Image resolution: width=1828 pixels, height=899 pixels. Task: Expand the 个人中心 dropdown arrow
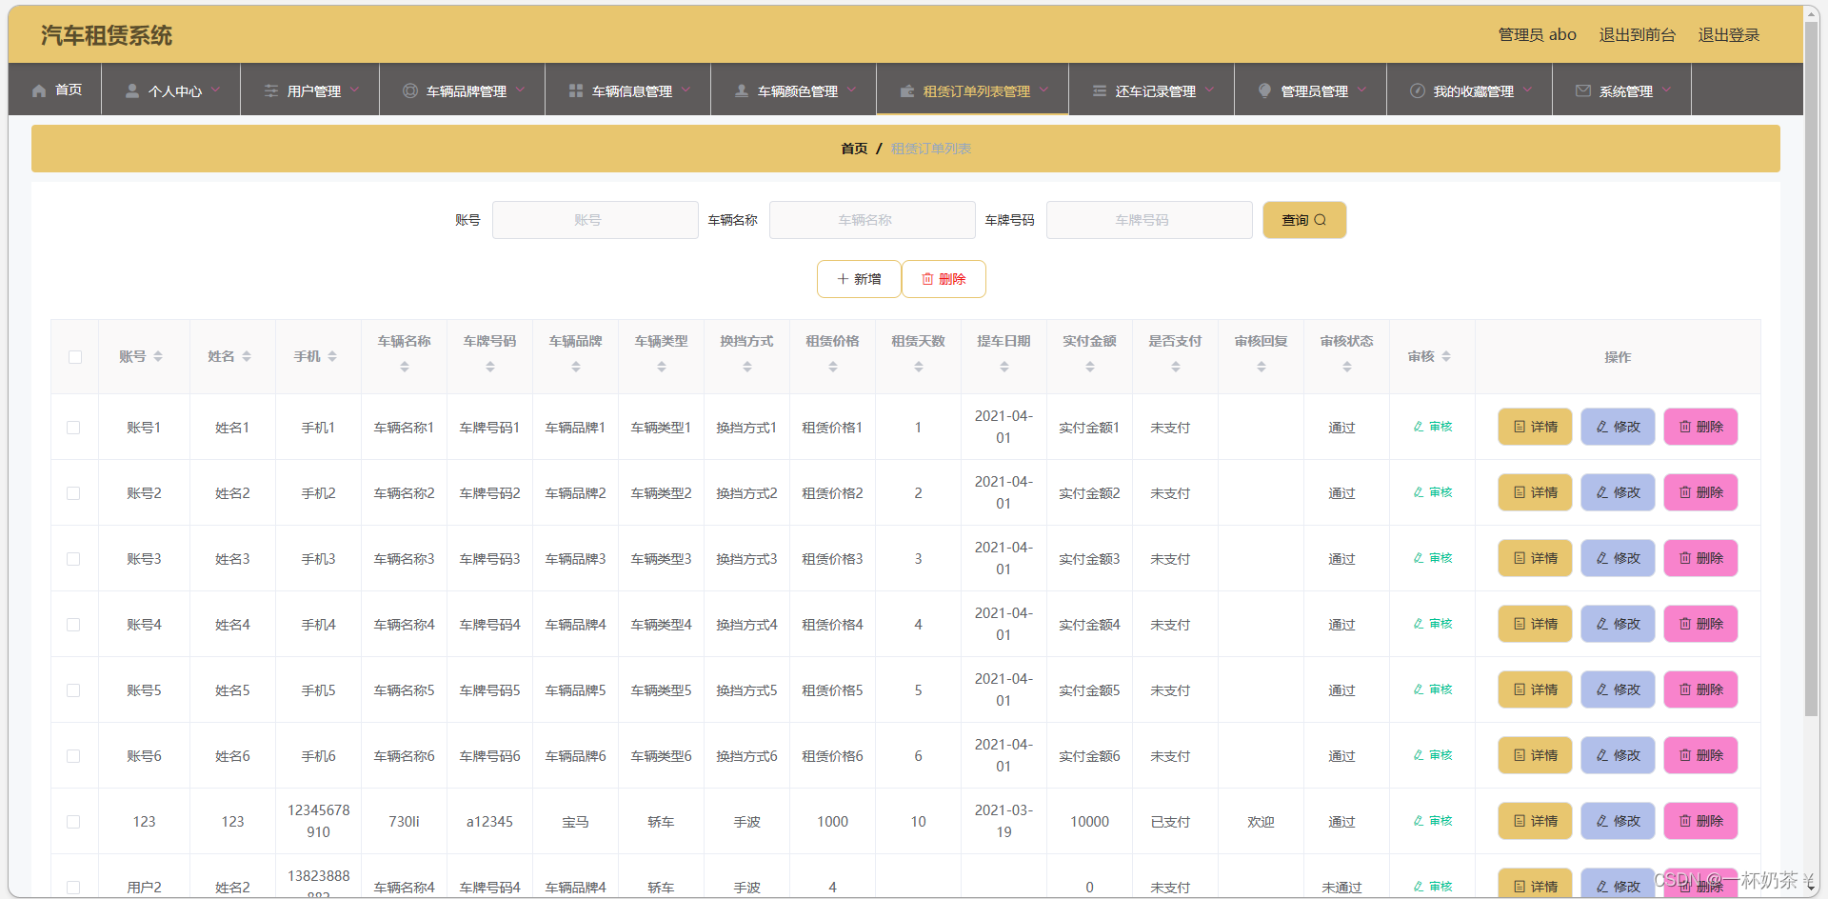pos(216,90)
